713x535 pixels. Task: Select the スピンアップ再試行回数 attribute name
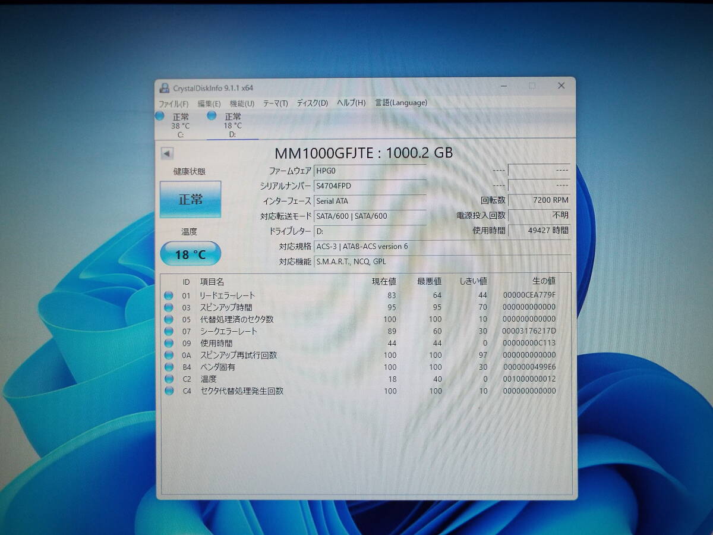[238, 355]
